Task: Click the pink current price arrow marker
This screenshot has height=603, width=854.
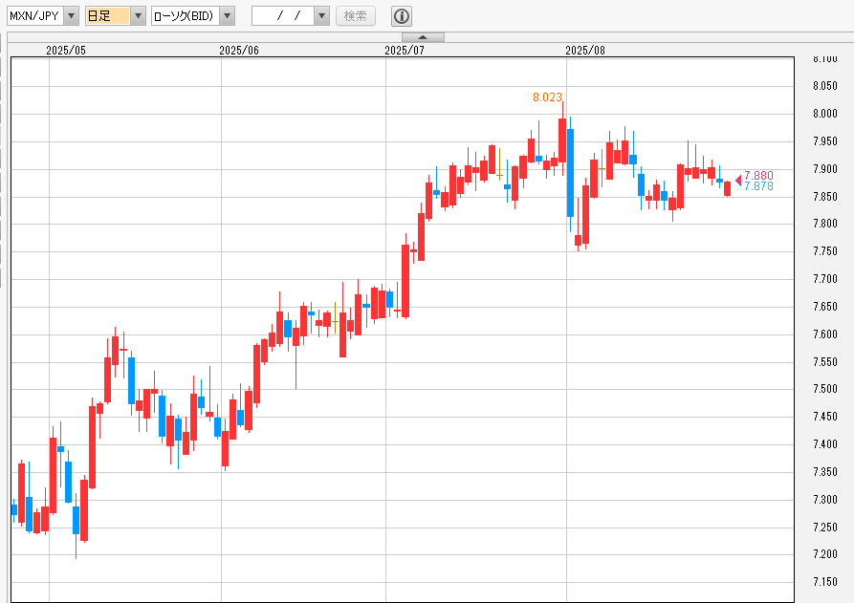Action: [x=737, y=180]
